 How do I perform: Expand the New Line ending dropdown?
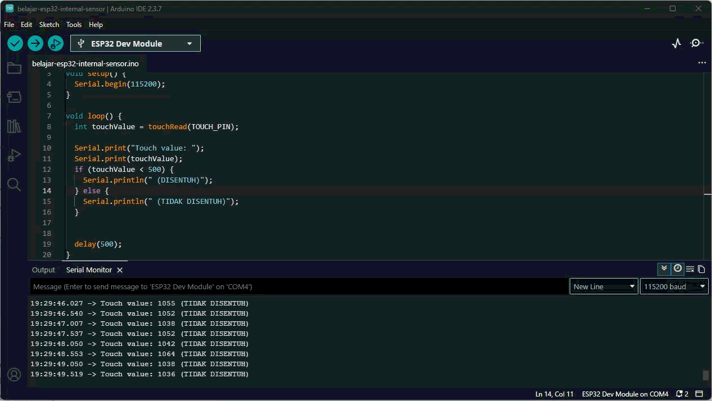click(x=603, y=286)
